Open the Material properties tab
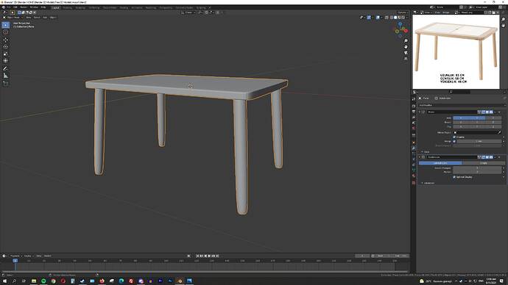The height and width of the screenshot is (285, 508). point(414,176)
